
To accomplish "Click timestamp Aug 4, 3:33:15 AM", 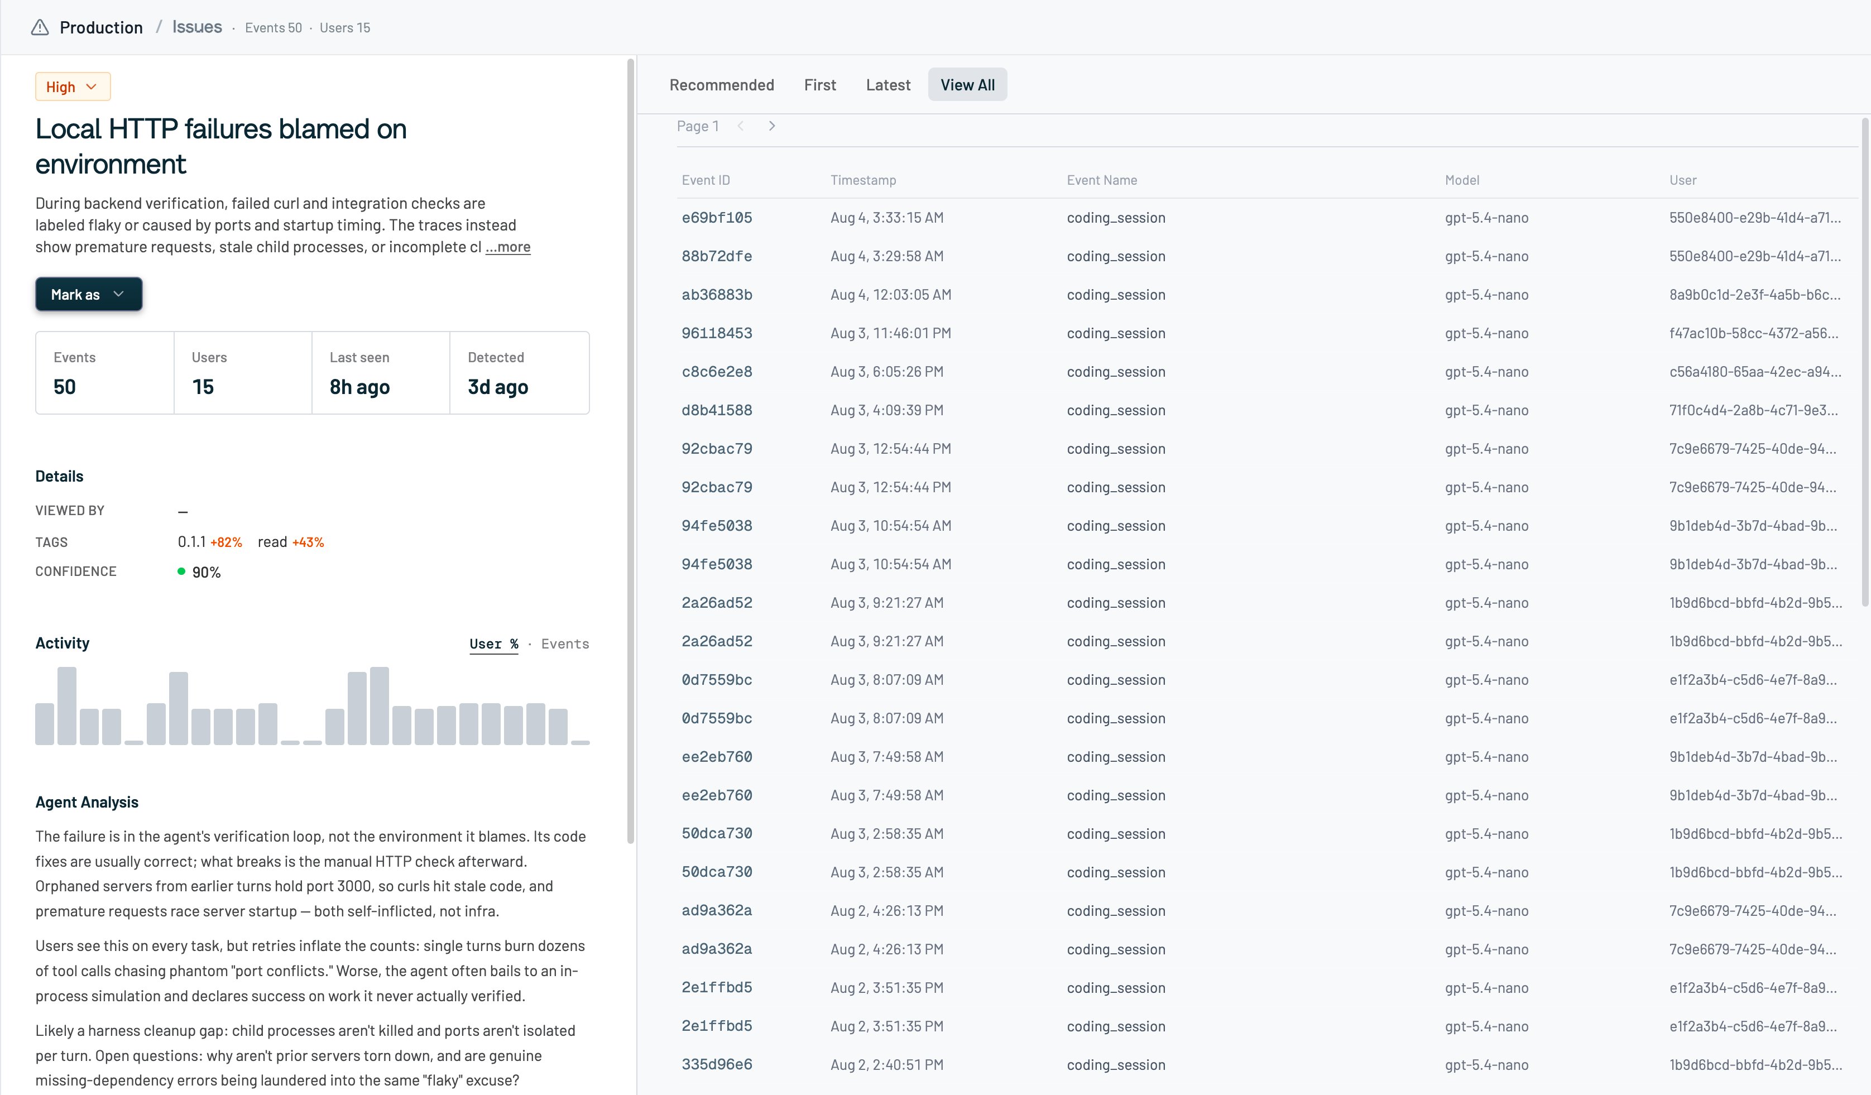I will pyautogui.click(x=886, y=218).
